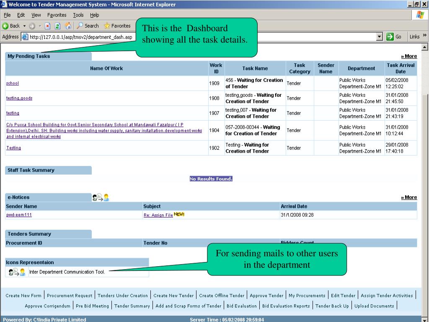The width and height of the screenshot is (429, 322).
Task: Go to Assign Tender Activities
Action: (387, 296)
